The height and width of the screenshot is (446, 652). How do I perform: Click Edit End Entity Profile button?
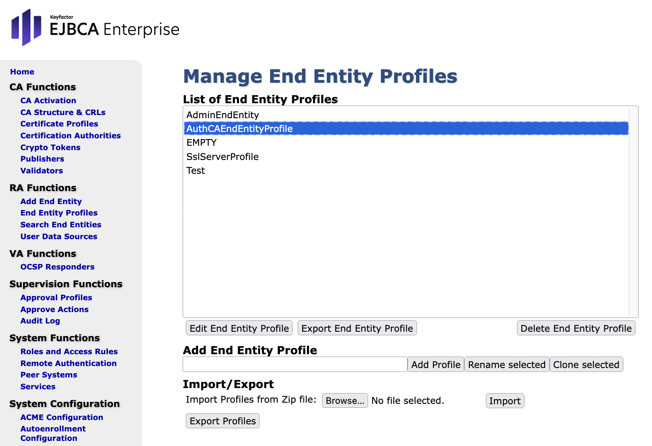click(239, 328)
